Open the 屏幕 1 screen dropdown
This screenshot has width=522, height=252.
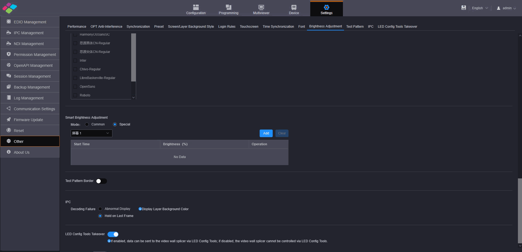(x=91, y=133)
